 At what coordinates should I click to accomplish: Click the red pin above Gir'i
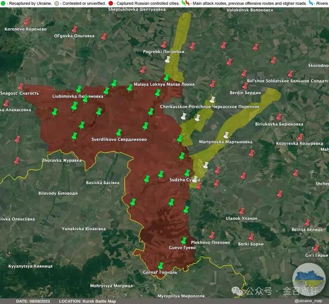316,248
